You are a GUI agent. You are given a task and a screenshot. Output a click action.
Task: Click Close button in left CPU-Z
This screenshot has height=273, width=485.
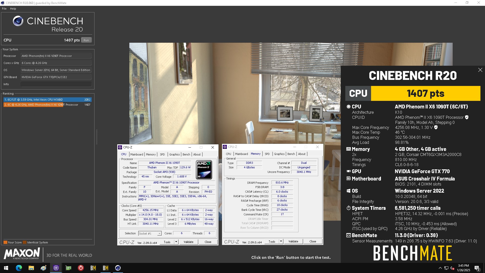pos(208,242)
